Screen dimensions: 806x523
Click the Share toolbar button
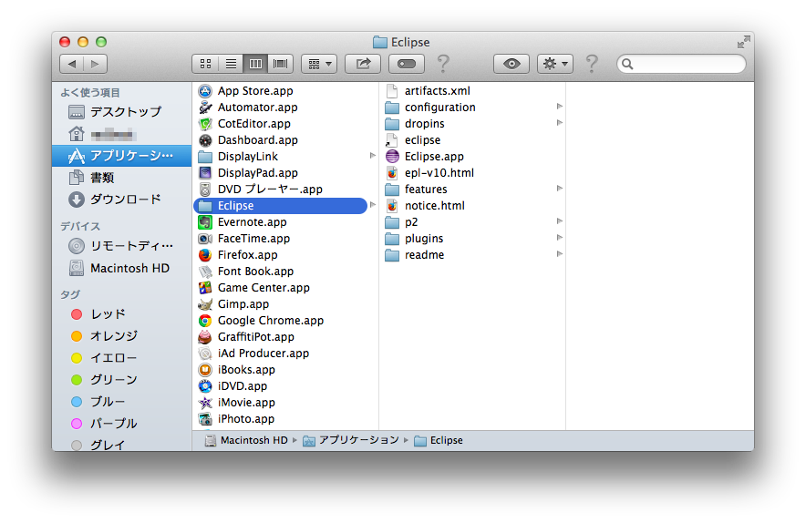pos(363,64)
